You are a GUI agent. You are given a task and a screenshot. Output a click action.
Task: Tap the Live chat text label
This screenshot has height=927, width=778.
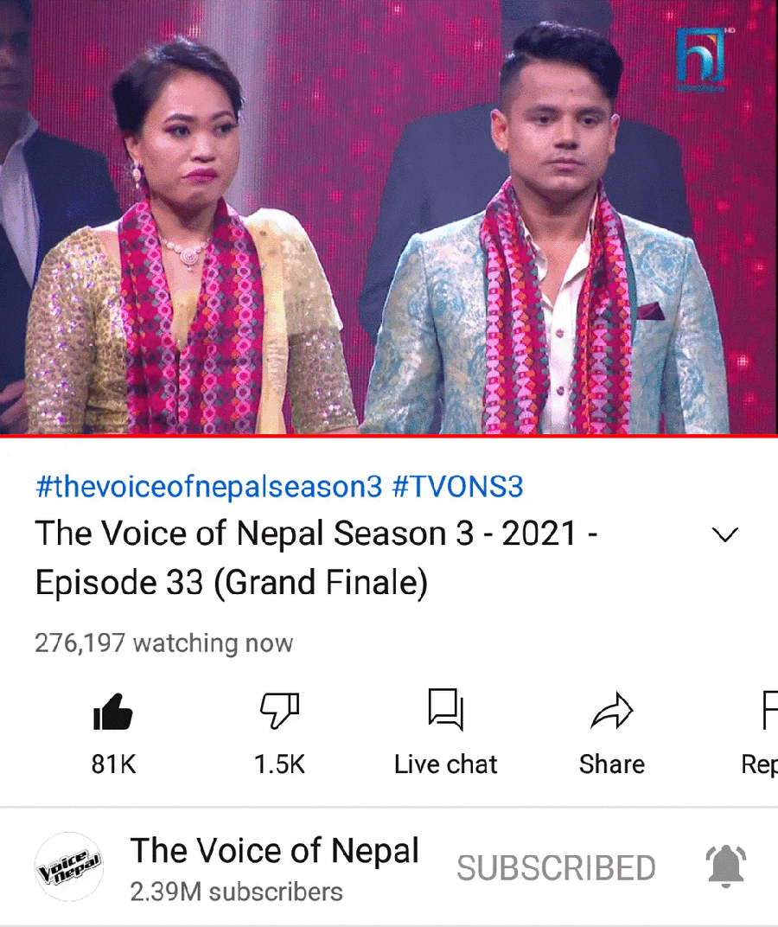(x=446, y=764)
